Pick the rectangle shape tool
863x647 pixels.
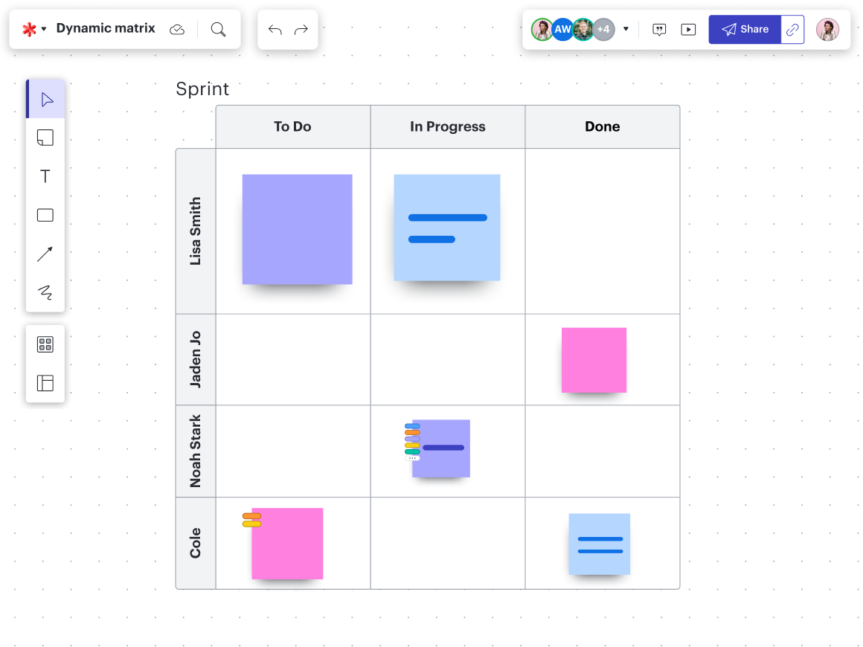coord(45,215)
